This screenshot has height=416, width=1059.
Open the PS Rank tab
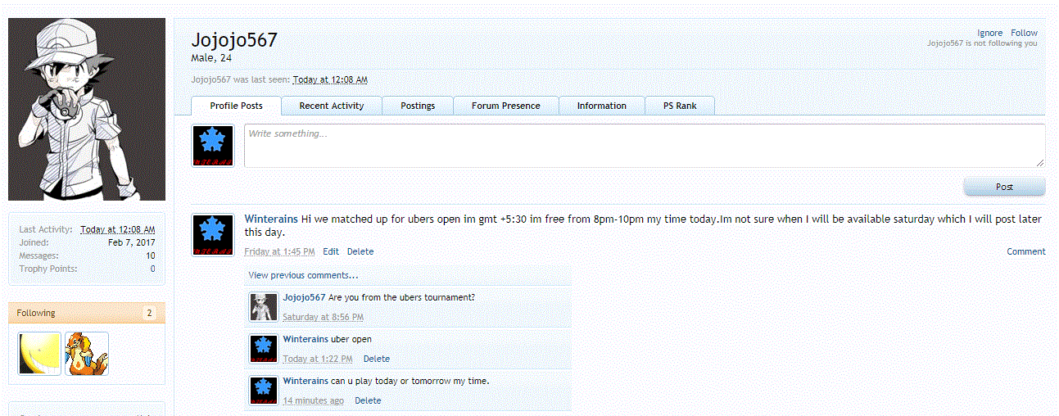tap(680, 106)
